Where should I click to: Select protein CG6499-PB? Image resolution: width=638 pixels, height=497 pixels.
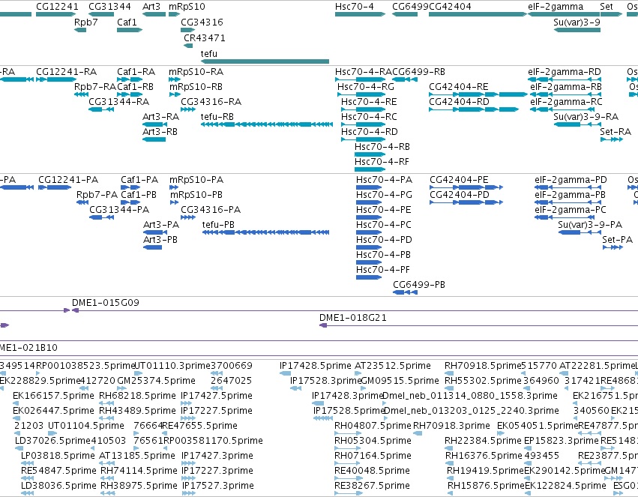[x=406, y=292]
